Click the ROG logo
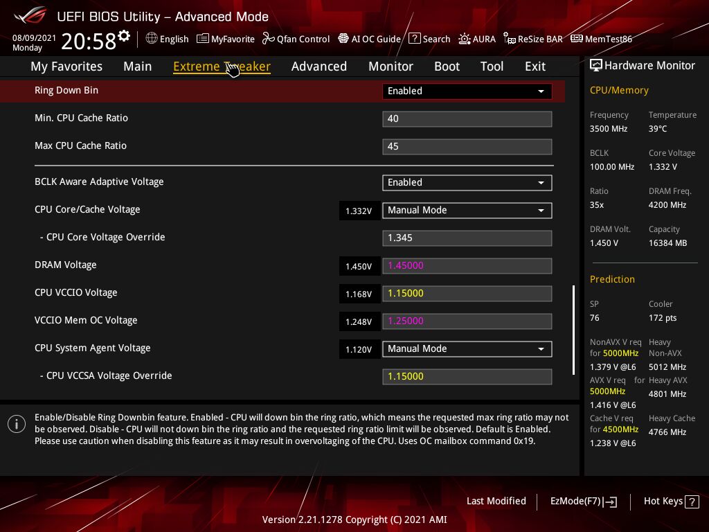 click(x=30, y=16)
